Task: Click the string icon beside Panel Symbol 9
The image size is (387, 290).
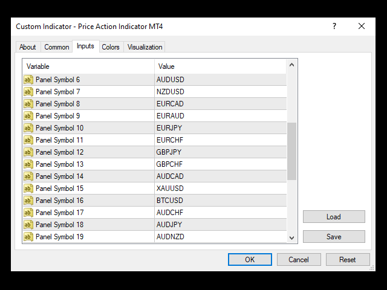Action: click(x=28, y=116)
